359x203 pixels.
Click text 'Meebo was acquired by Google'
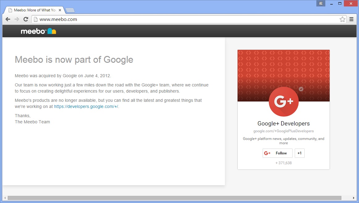click(46, 76)
